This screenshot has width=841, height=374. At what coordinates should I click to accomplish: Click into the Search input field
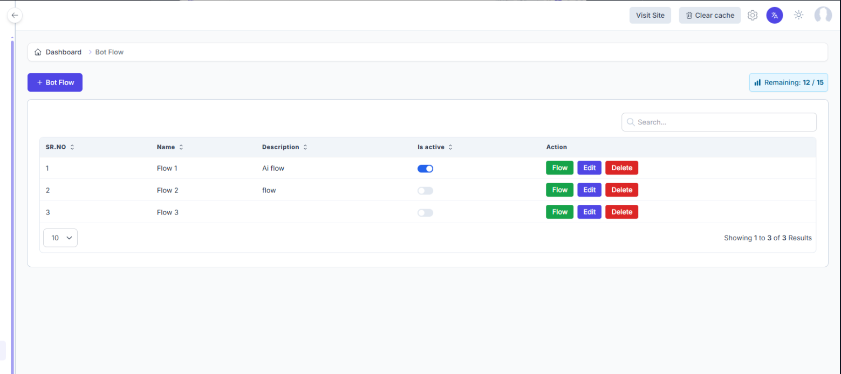723,122
